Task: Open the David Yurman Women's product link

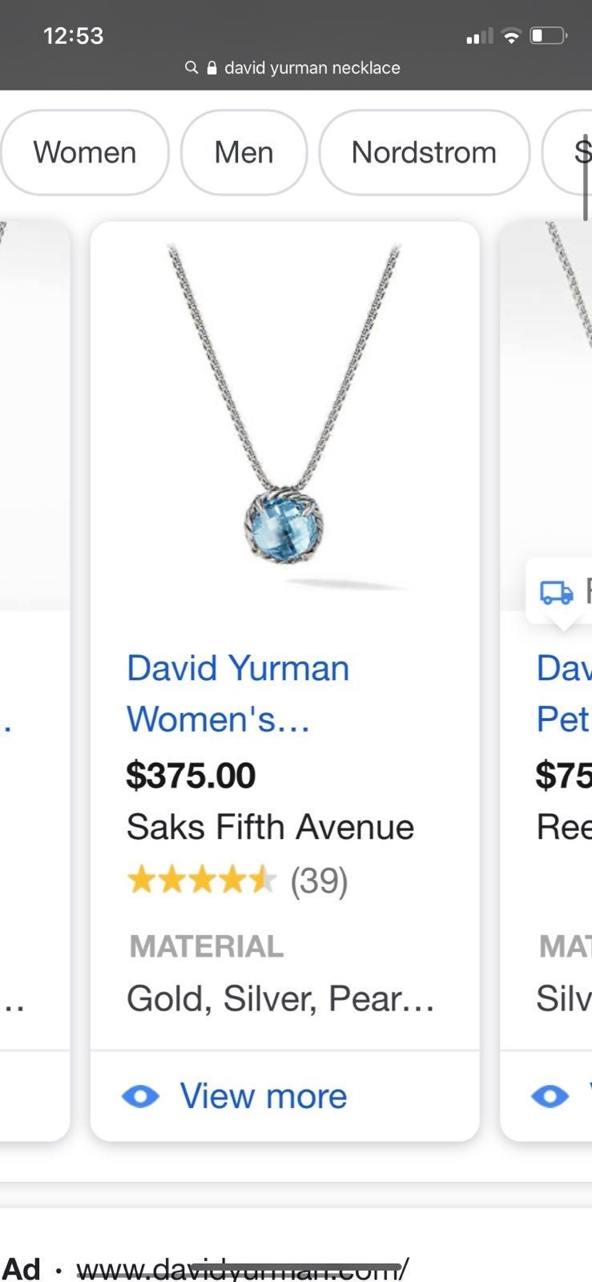Action: click(238, 693)
